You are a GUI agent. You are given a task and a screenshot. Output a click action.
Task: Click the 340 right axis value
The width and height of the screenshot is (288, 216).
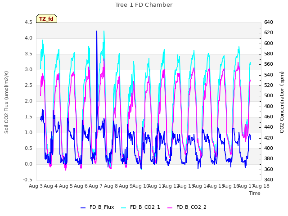click(269, 180)
